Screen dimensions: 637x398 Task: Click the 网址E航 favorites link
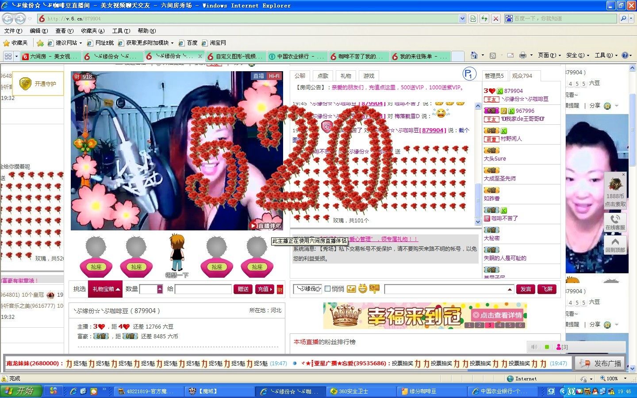(x=100, y=43)
